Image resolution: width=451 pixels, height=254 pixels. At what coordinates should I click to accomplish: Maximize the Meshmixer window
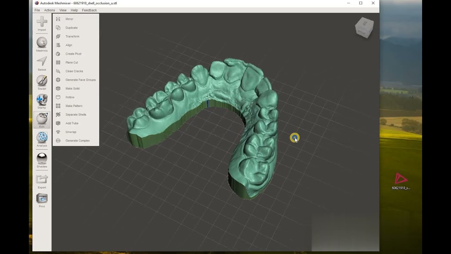(361, 3)
